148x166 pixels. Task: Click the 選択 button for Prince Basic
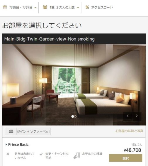click(126, 158)
